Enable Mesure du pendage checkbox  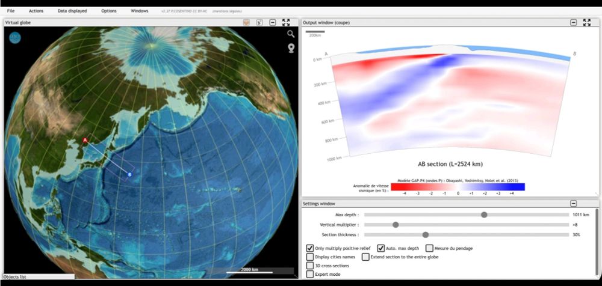(x=430, y=248)
